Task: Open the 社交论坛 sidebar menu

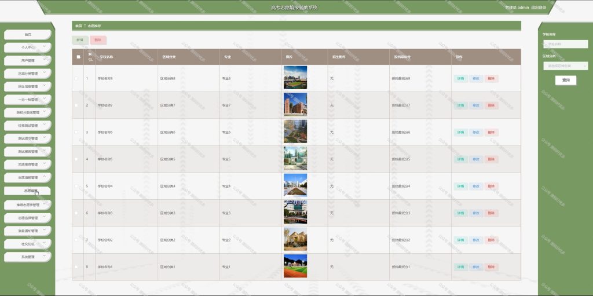Action: [28, 244]
